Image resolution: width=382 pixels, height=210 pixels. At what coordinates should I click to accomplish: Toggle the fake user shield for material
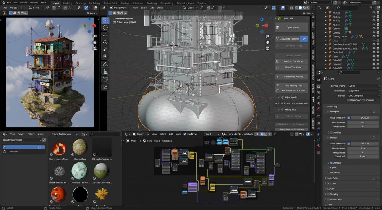pos(262,134)
